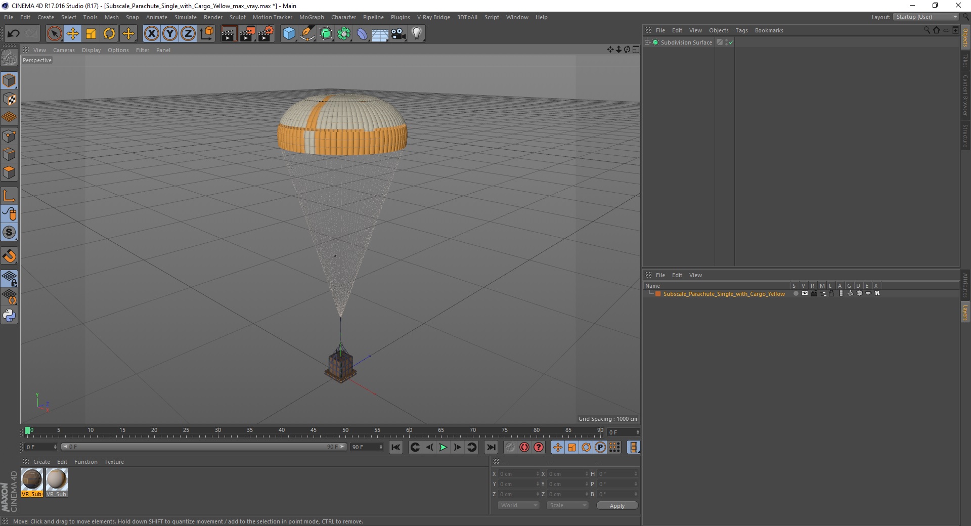The height and width of the screenshot is (526, 971).
Task: Activate the Scale tool in top toolbar
Action: tap(91, 34)
